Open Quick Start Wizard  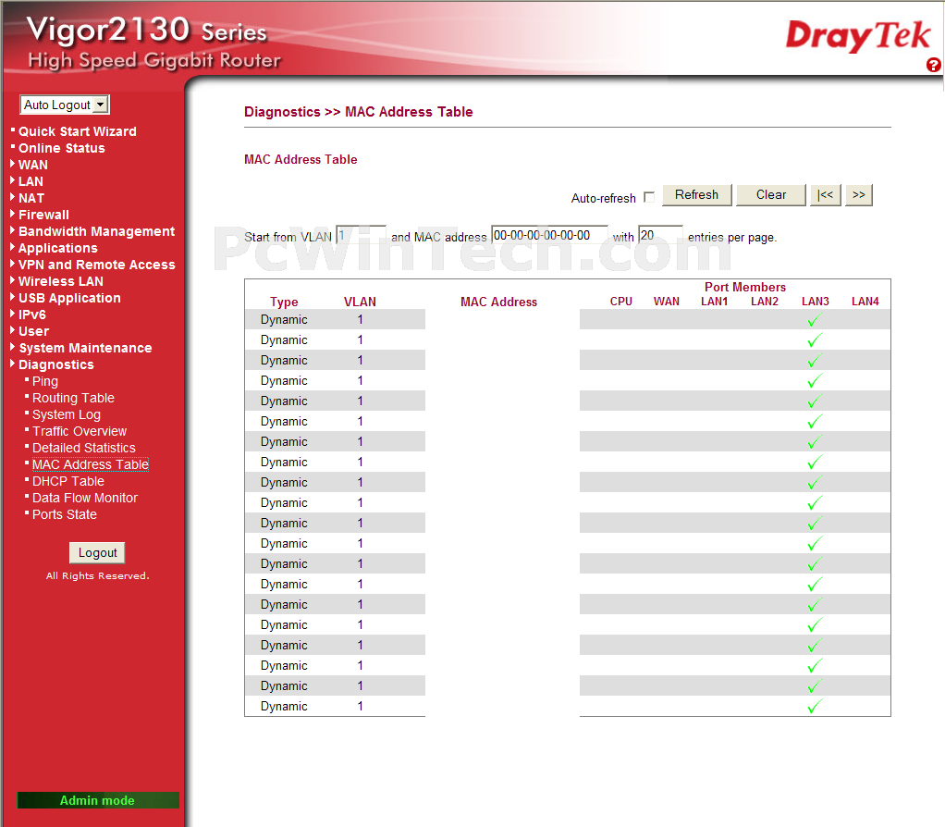point(77,131)
